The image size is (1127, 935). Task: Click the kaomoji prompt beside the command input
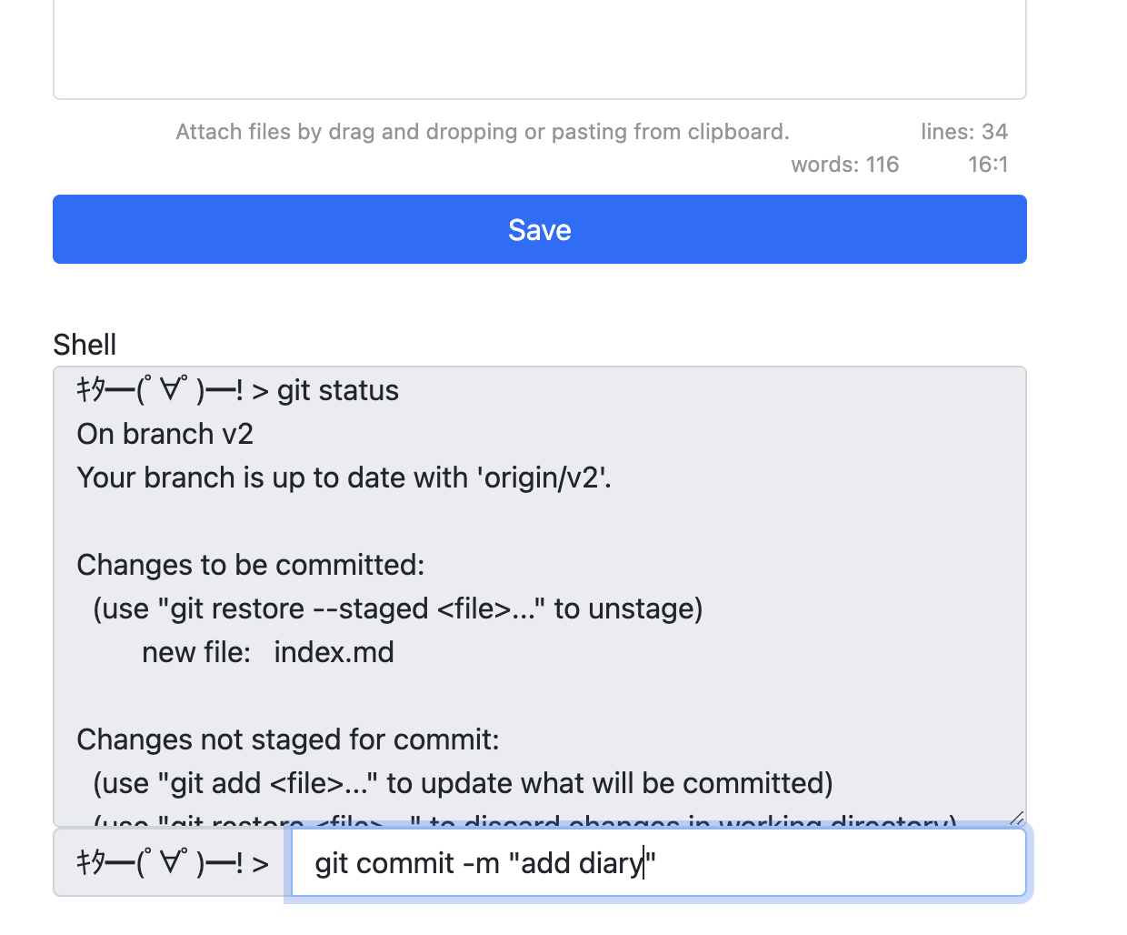pyautogui.click(x=172, y=862)
